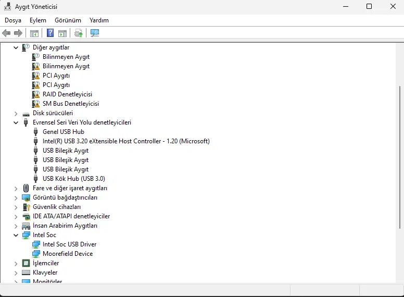Image resolution: width=404 pixels, height=297 pixels.
Task: Click the icon beside Moorefield Device
Action: tap(36, 254)
